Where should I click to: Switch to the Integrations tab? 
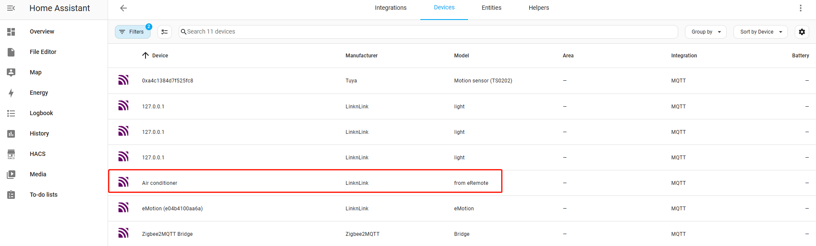[391, 8]
